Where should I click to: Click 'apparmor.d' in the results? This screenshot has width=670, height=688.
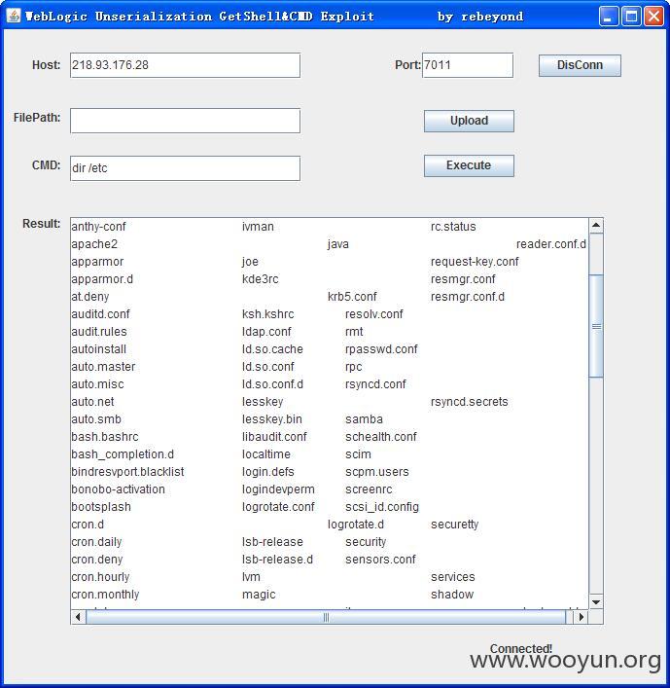pos(102,279)
